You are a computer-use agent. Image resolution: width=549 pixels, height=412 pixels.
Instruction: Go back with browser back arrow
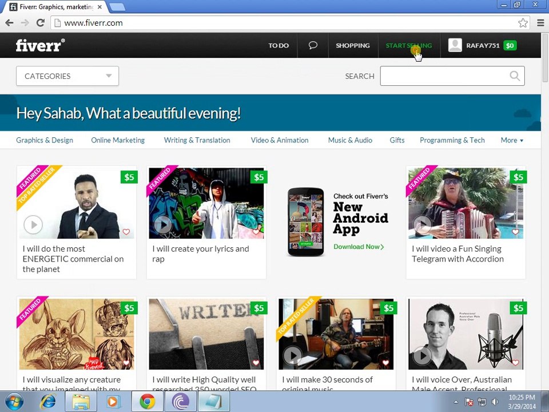click(x=10, y=23)
